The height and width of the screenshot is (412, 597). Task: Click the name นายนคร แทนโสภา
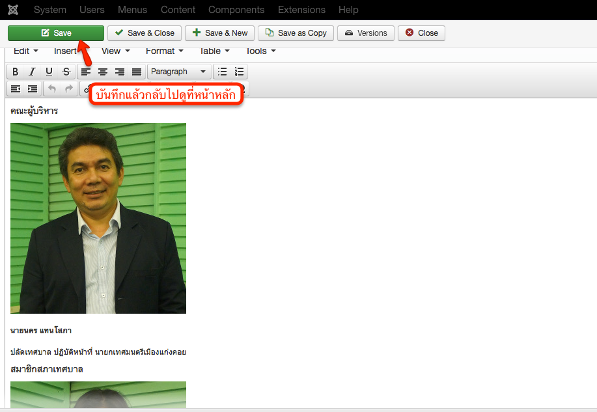[41, 331]
